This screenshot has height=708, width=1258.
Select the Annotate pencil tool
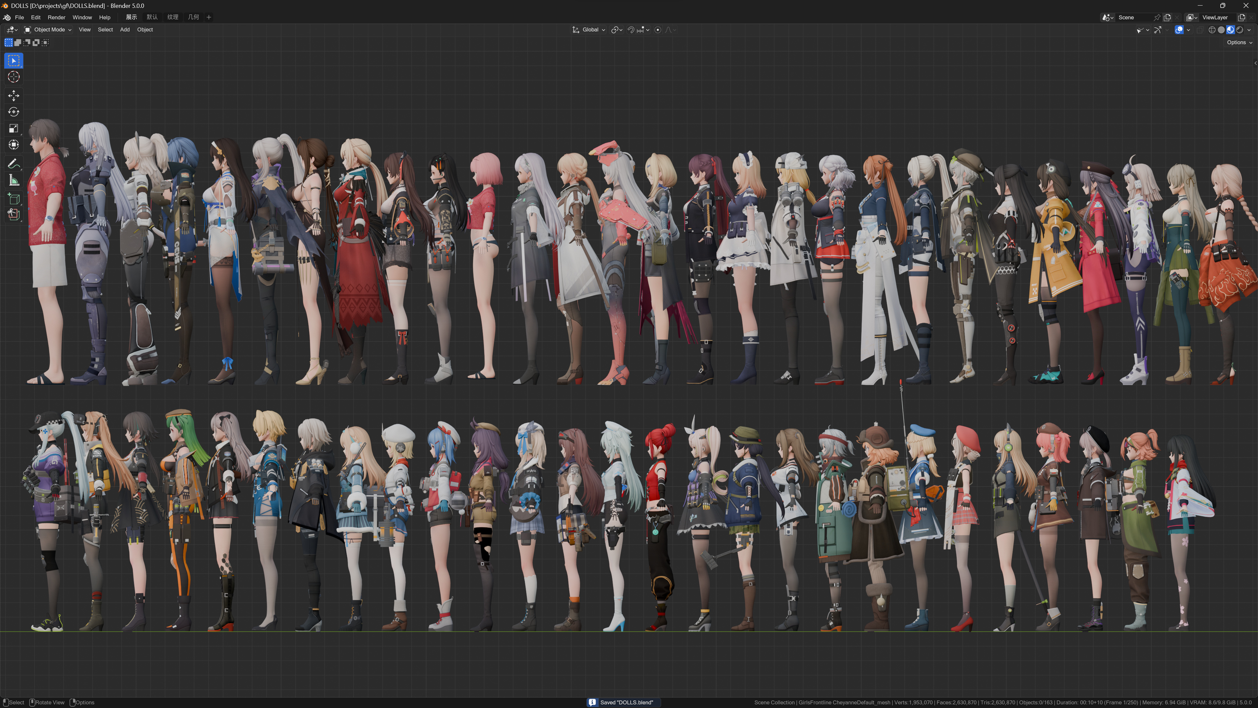(14, 164)
